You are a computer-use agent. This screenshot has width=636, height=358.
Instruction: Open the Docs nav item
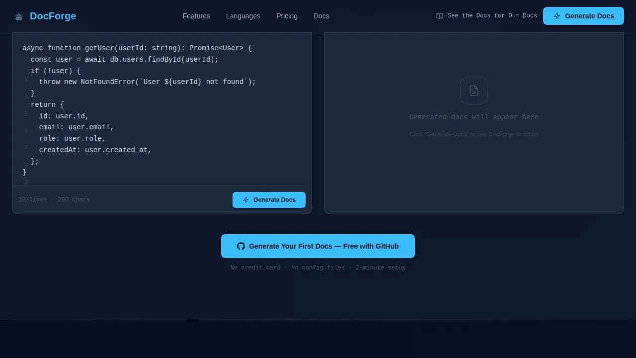coord(321,16)
